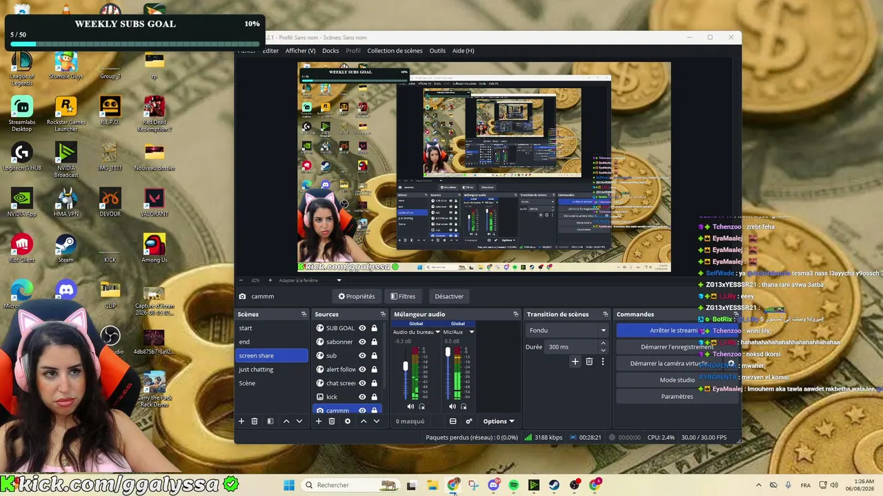Click Démarrer l'enregistrement button
883x496 pixels.
(677, 347)
